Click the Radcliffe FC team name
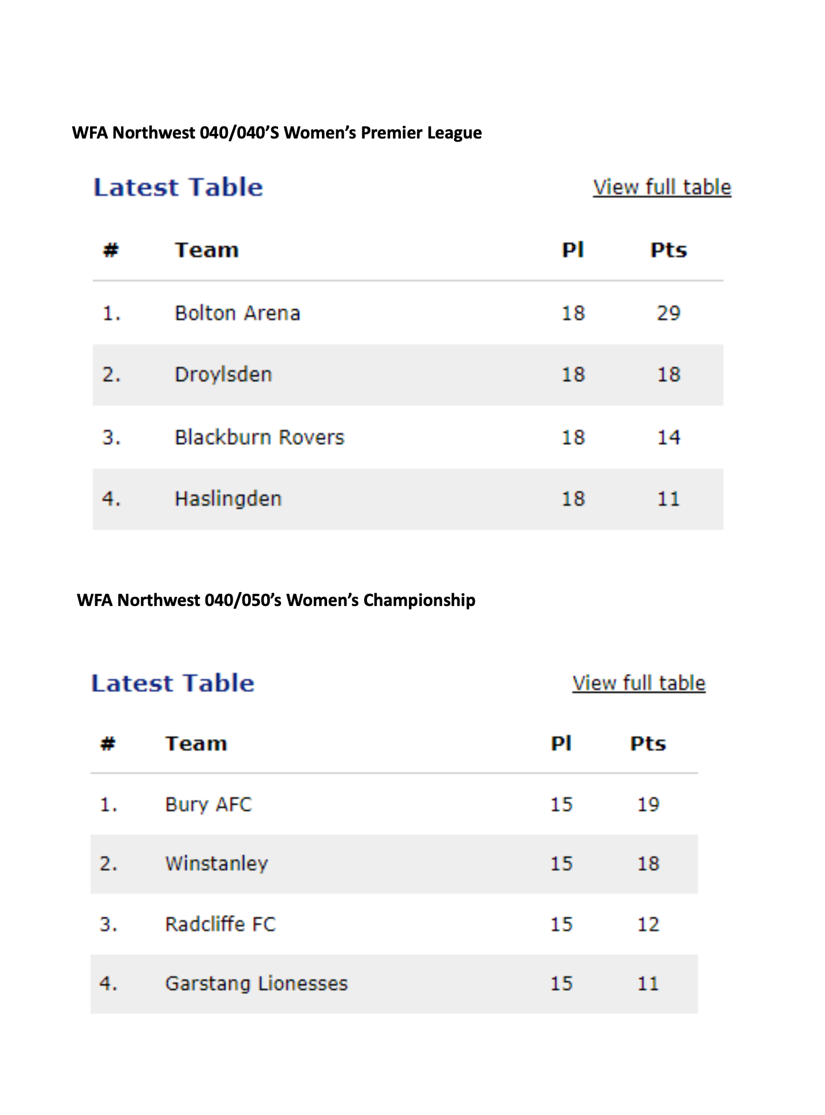This screenshot has height=1115, width=825. [220, 924]
